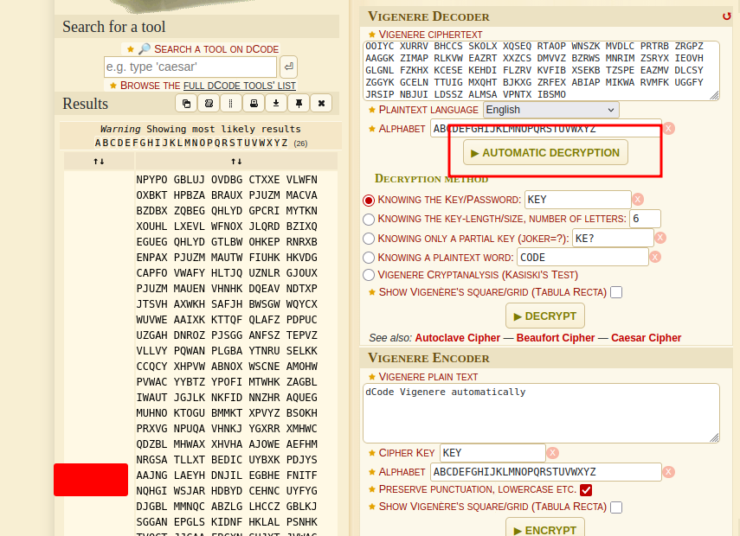Screen dimensions: 740x536
Task: Select Knowing Only a Partial Key radio option
Action: pos(369,239)
